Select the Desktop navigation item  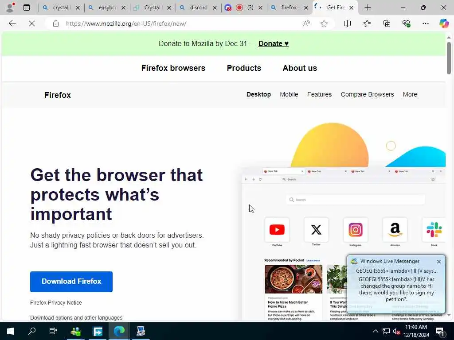258,95
